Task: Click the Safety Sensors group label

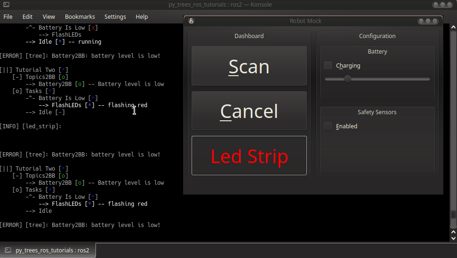Action: tap(377, 112)
